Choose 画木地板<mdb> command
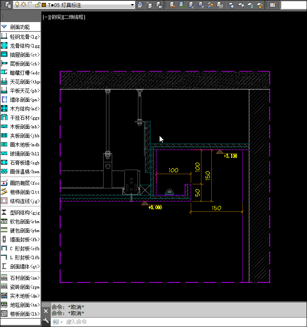The height and width of the screenshot is (327, 307). coord(20,145)
